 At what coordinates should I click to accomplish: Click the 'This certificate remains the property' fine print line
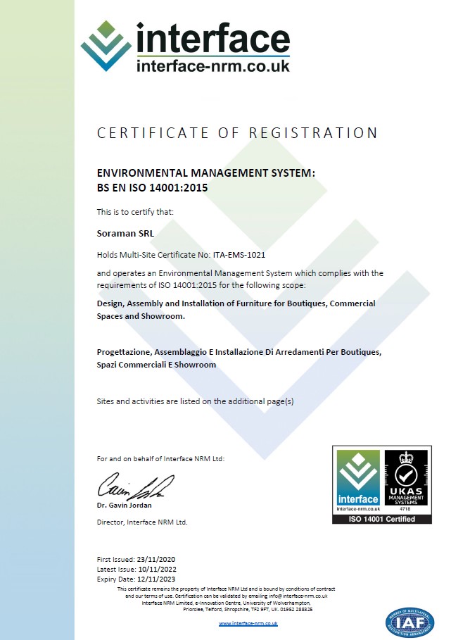[226, 589]
